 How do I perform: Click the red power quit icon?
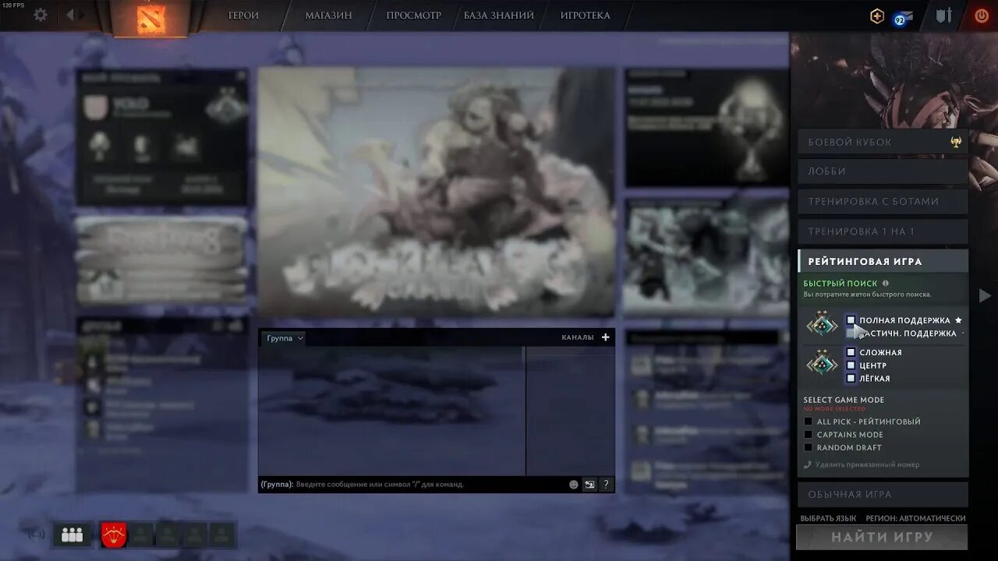[982, 16]
